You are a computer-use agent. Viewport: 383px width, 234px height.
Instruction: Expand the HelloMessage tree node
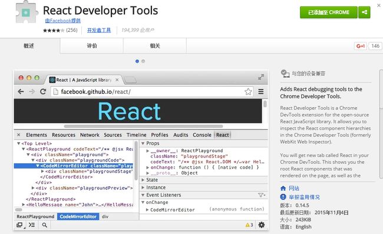[24, 205]
